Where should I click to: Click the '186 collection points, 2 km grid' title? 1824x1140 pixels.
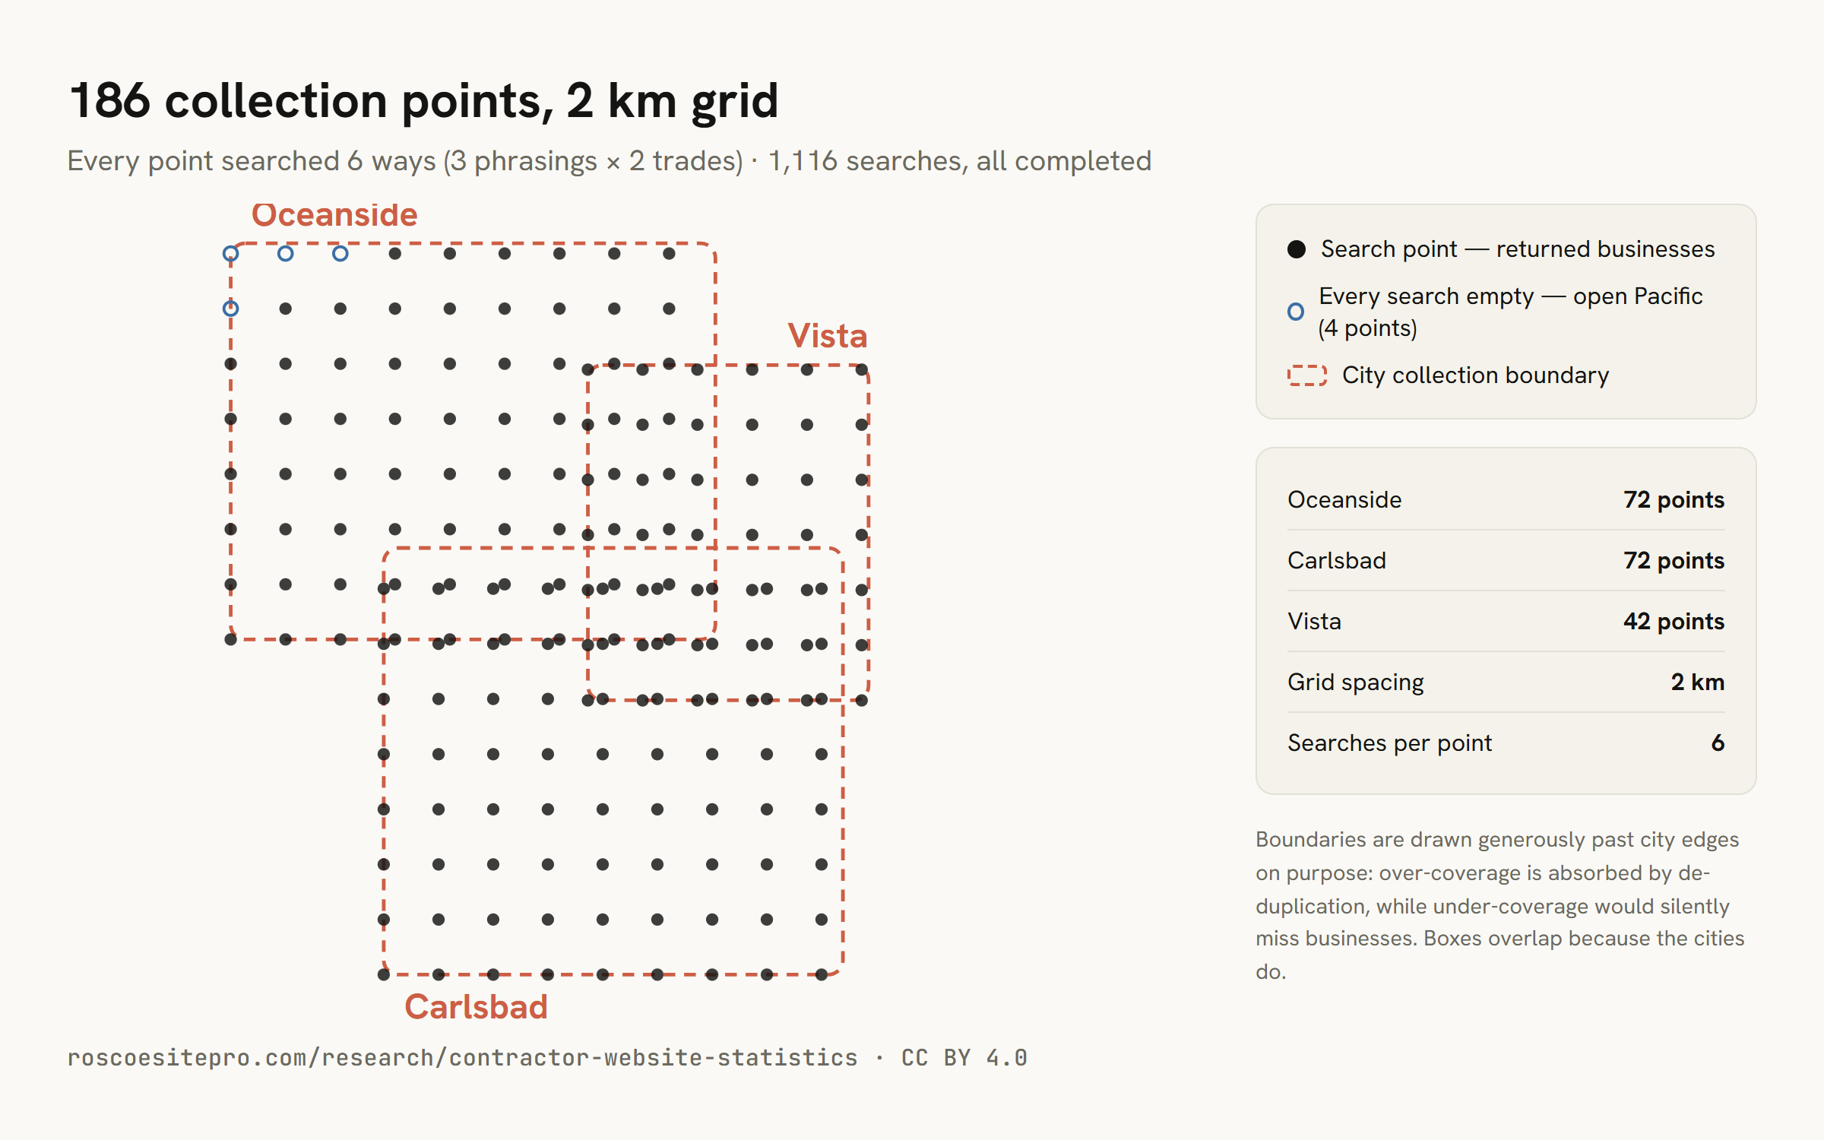coord(424,100)
